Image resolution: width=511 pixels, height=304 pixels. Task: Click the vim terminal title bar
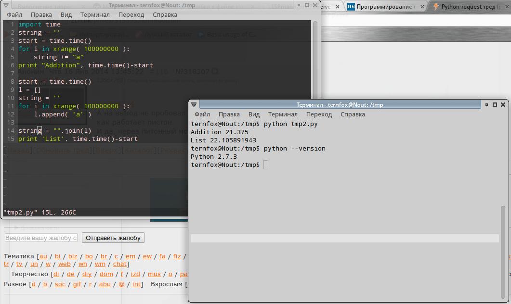[152, 5]
